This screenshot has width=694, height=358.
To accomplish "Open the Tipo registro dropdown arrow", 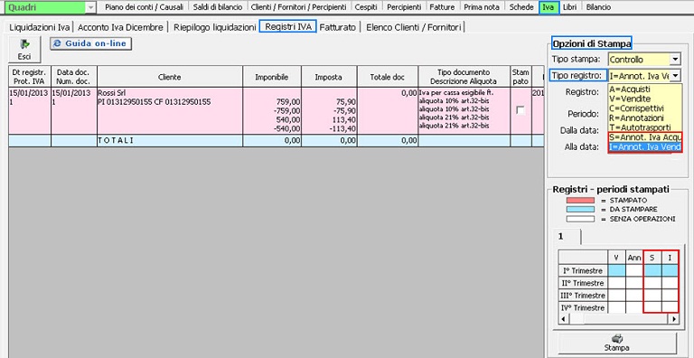I will click(x=675, y=76).
